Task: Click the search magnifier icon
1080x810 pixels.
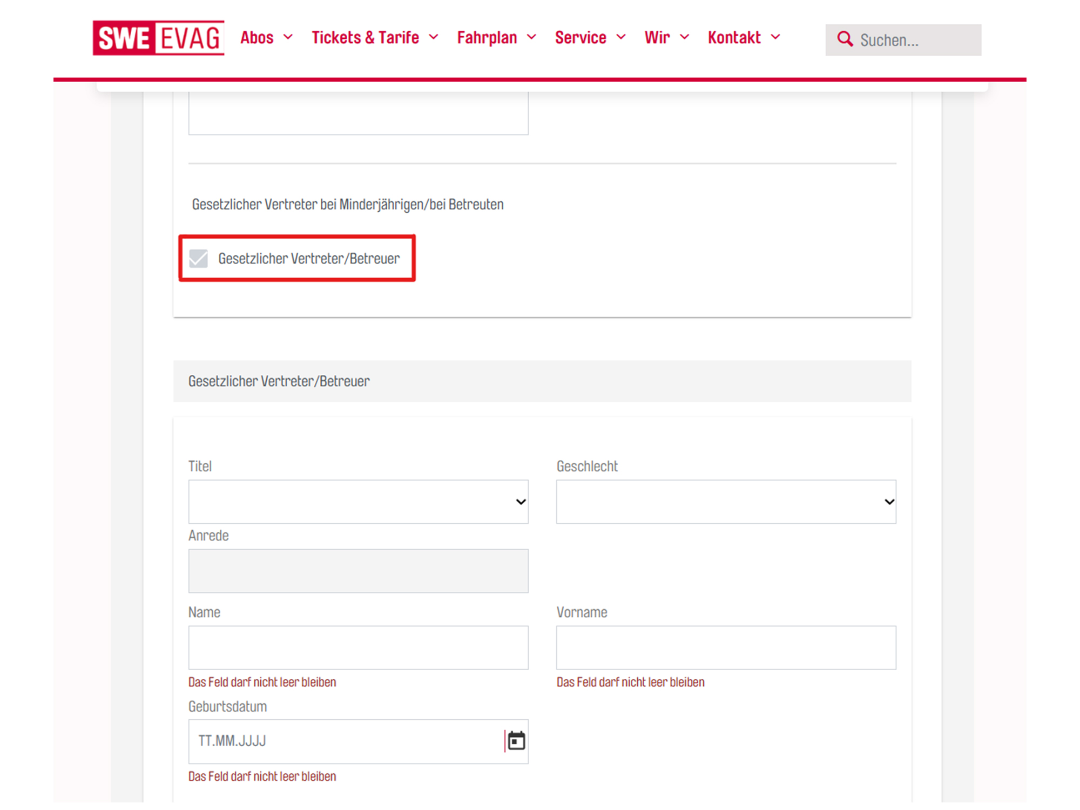Action: (x=845, y=39)
